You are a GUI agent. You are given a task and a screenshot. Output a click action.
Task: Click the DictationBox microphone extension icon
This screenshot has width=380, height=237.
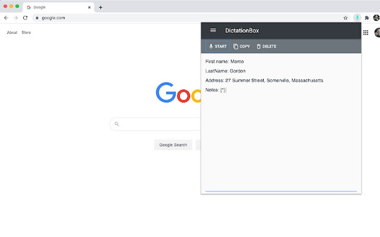357,18
